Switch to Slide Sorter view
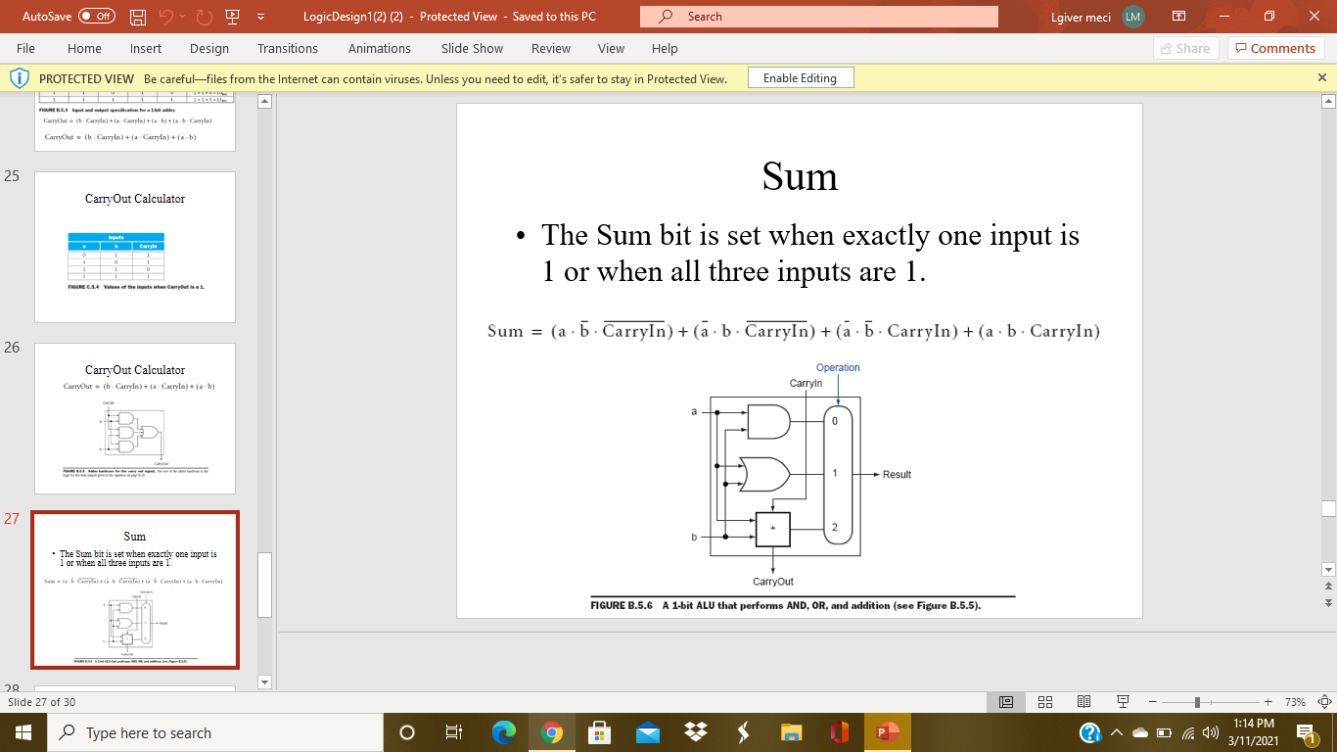Viewport: 1337px width, 752px height. click(x=1044, y=702)
